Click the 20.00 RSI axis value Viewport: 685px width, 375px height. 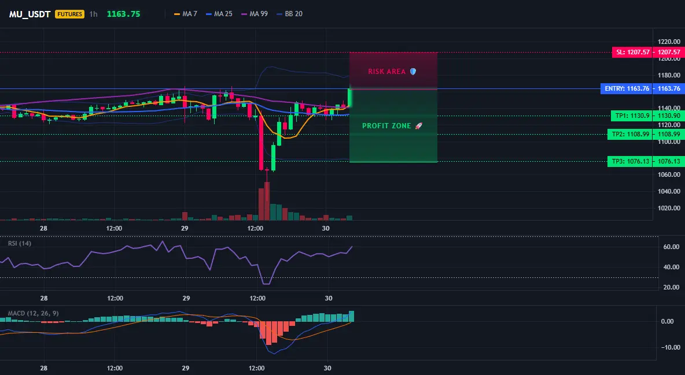click(x=671, y=287)
